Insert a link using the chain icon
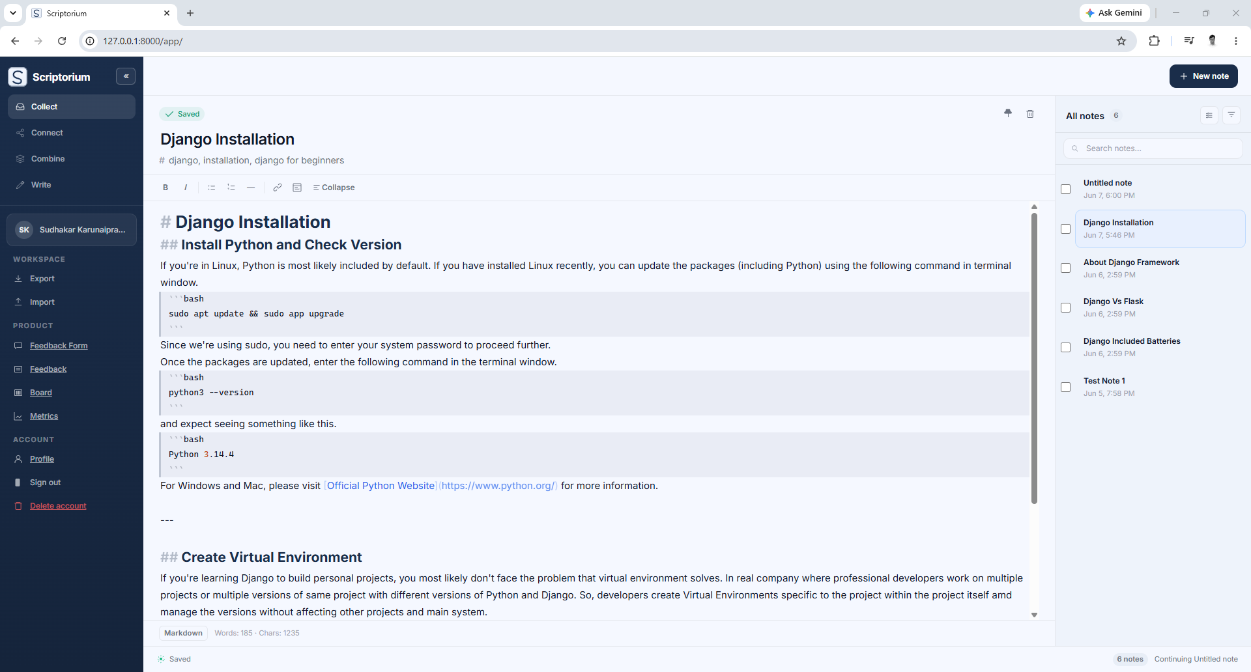Screen dimensions: 1251x672 coord(278,188)
